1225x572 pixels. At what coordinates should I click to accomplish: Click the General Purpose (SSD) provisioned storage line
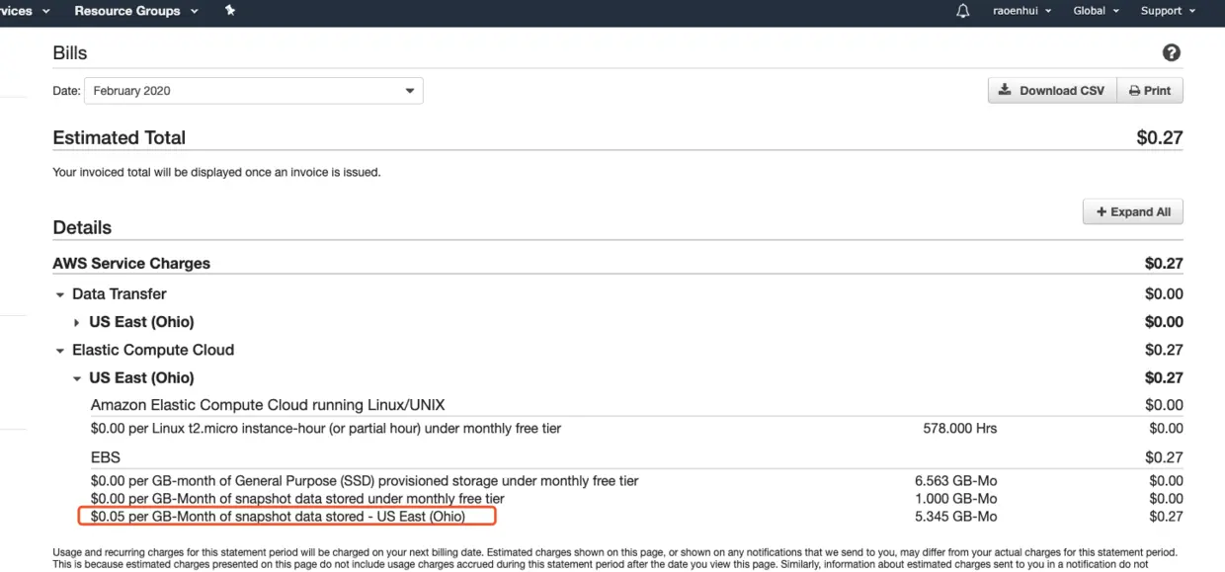tap(365, 481)
